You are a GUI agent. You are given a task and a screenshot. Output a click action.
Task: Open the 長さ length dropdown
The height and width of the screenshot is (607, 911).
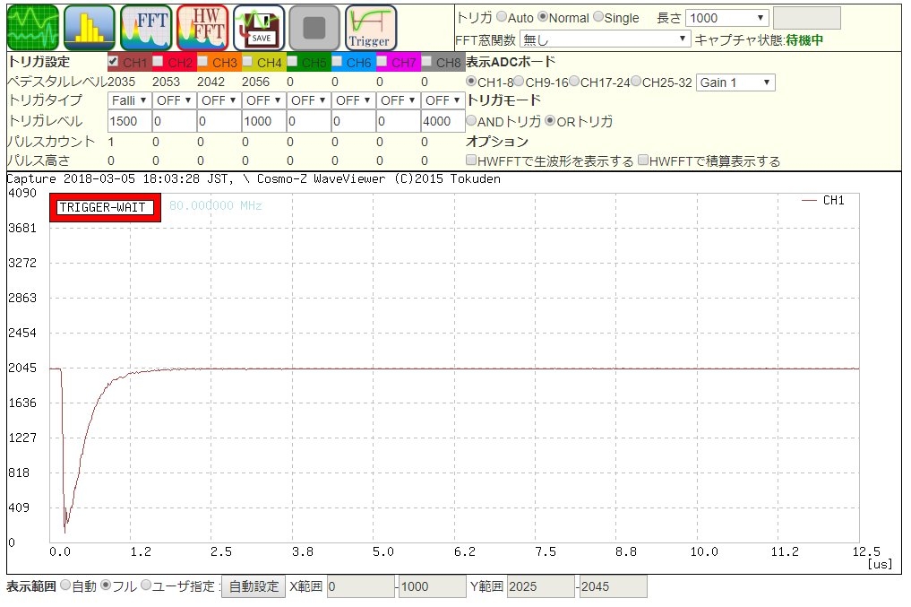click(726, 18)
